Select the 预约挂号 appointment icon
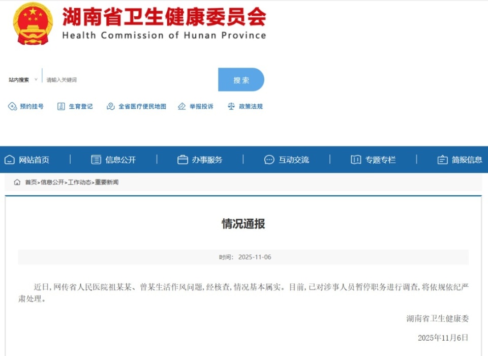Screen dimensions: 488x356 coord(12,106)
